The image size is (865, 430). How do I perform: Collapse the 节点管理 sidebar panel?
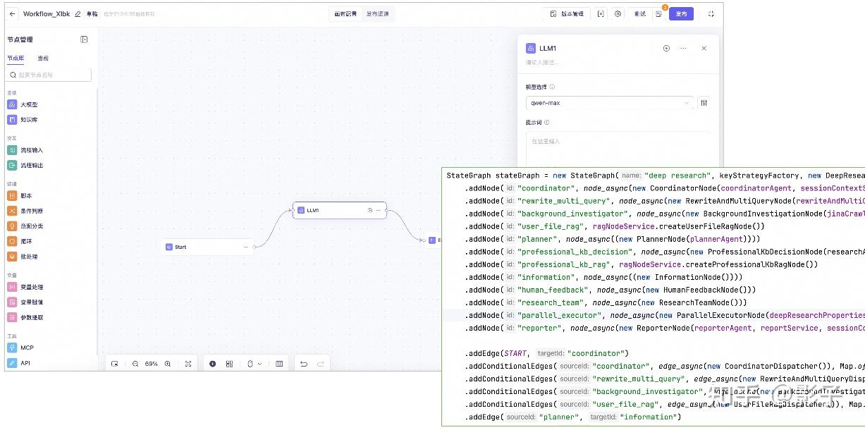[x=84, y=39]
